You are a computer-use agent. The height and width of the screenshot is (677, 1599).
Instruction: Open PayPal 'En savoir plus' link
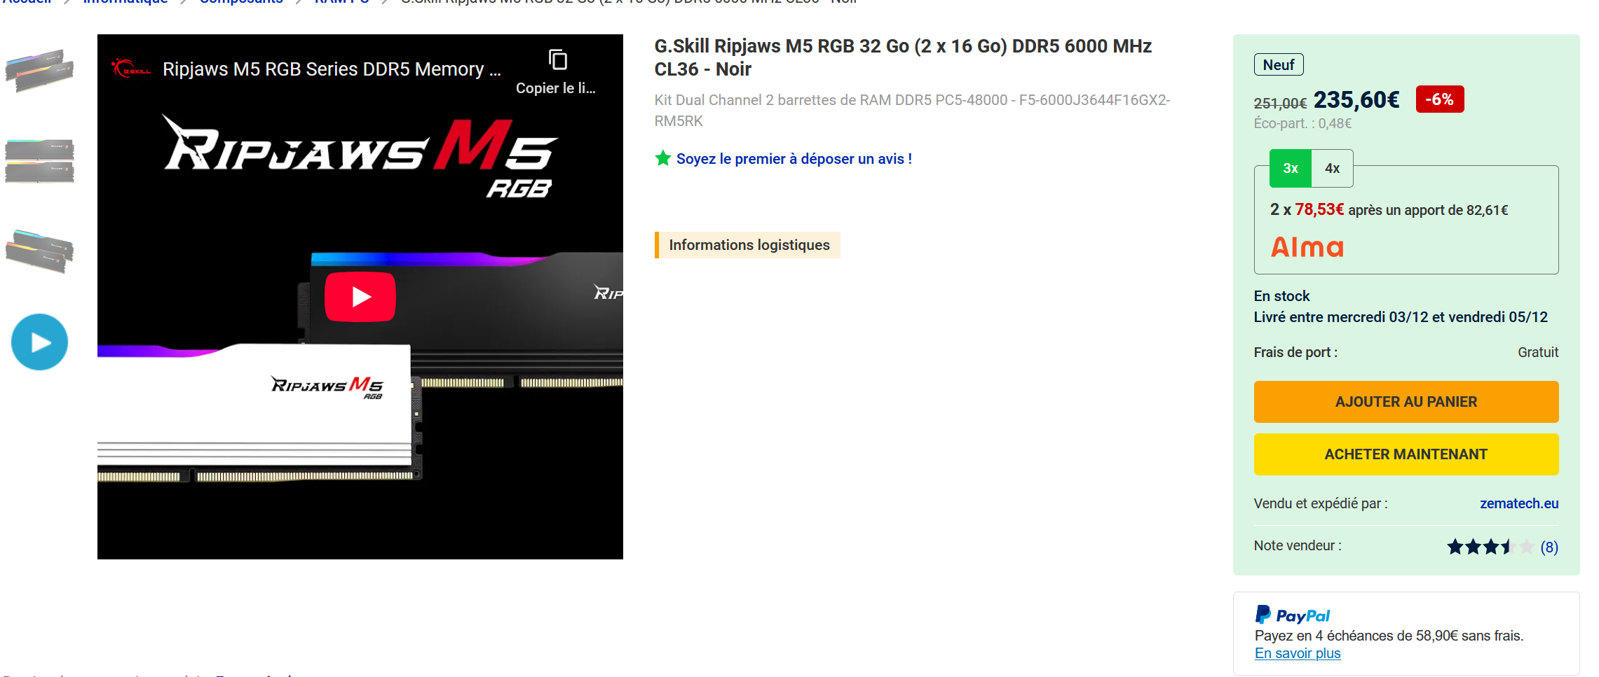tap(1297, 653)
